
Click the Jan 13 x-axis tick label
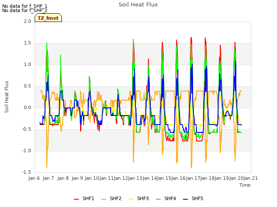(135, 178)
